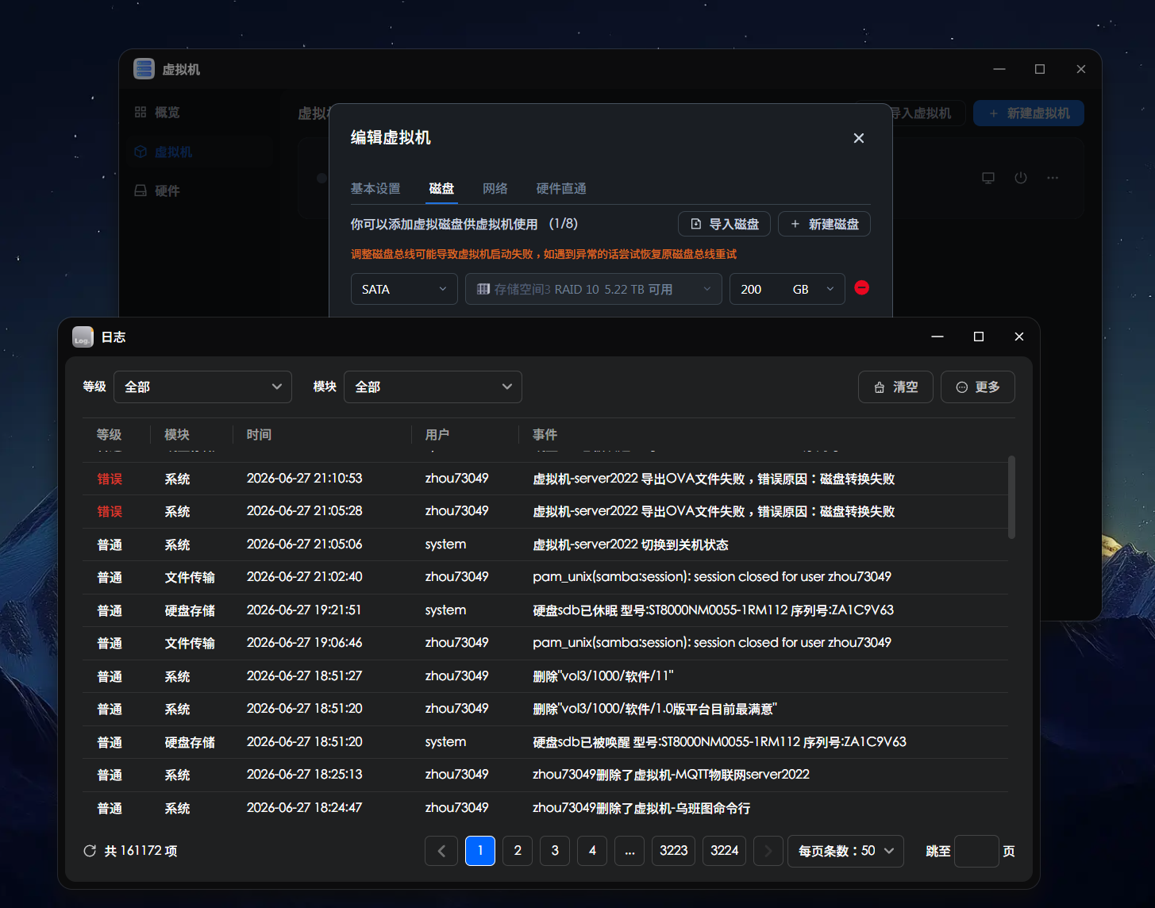Image resolution: width=1155 pixels, height=908 pixels.
Task: Select error log row at 21:10:53
Action: coord(545,479)
